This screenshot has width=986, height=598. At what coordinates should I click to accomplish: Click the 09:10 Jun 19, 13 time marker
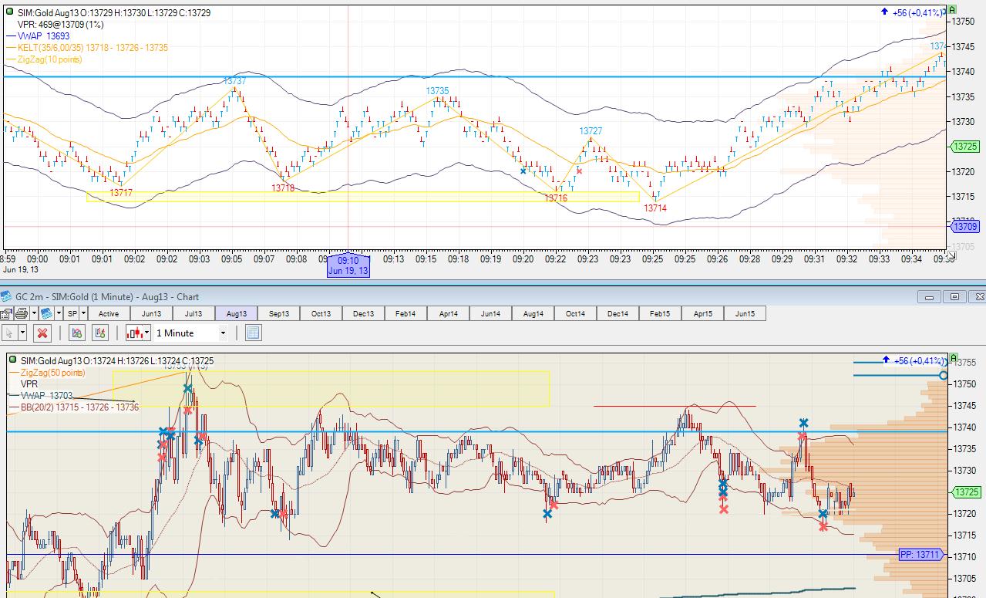(348, 266)
